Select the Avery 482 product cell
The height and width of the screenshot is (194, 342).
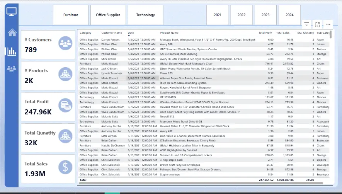coord(166,131)
